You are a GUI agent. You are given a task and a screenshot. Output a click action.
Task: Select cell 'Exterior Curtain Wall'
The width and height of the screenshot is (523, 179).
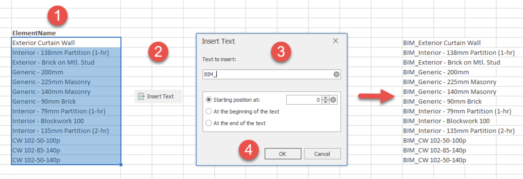66,43
